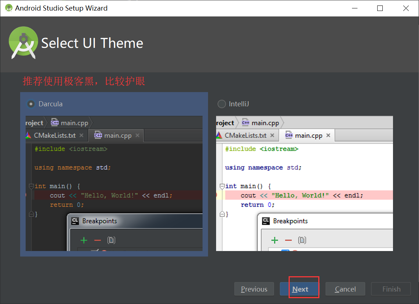Click the 'IntelliJ' label text

(x=239, y=104)
